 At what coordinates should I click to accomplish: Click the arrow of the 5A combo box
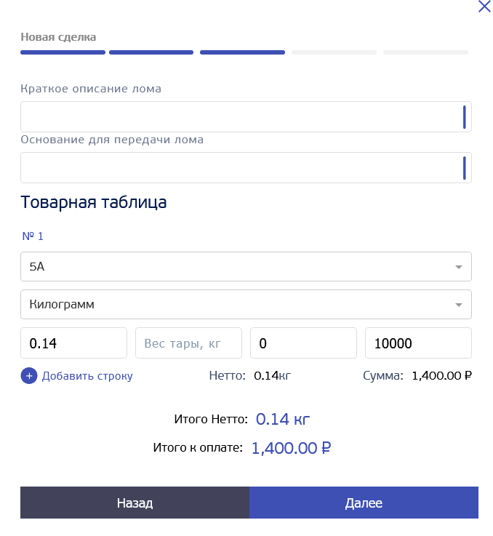458,267
